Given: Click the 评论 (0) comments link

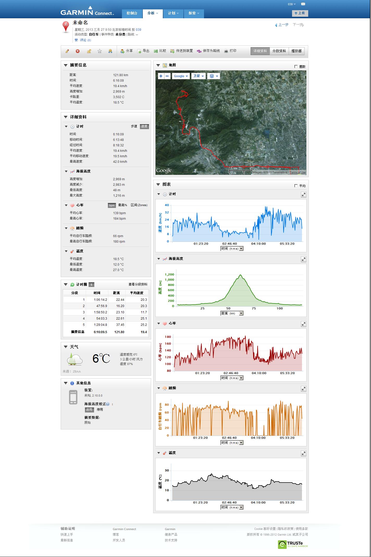Looking at the screenshot, I should 85,40.
